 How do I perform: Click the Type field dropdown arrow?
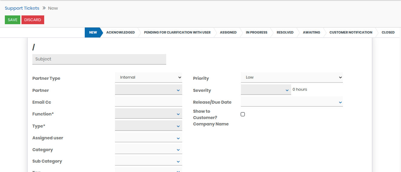click(x=178, y=126)
